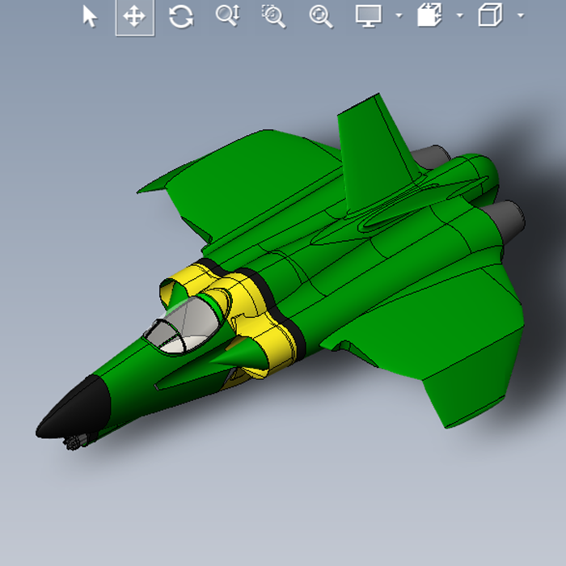This screenshot has height=566, width=566.
Task: Pick the Zoom to area tool
Action: click(273, 16)
